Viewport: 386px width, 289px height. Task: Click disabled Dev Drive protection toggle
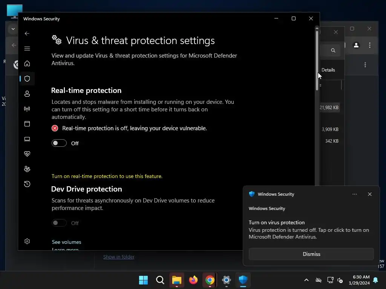pos(59,223)
